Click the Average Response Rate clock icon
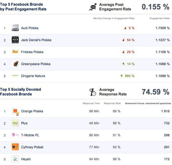This screenshot has width=172, height=165. point(93,92)
